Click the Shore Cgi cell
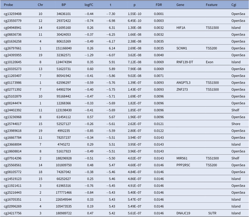Image resolution: width=249 pixels, height=217 pixels. pos(236,124)
